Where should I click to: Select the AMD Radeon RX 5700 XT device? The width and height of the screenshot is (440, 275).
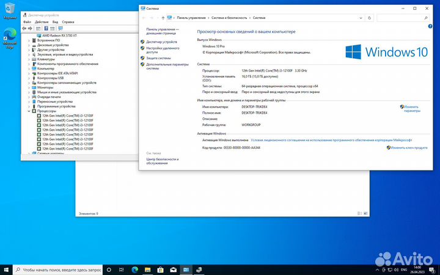tap(59, 35)
